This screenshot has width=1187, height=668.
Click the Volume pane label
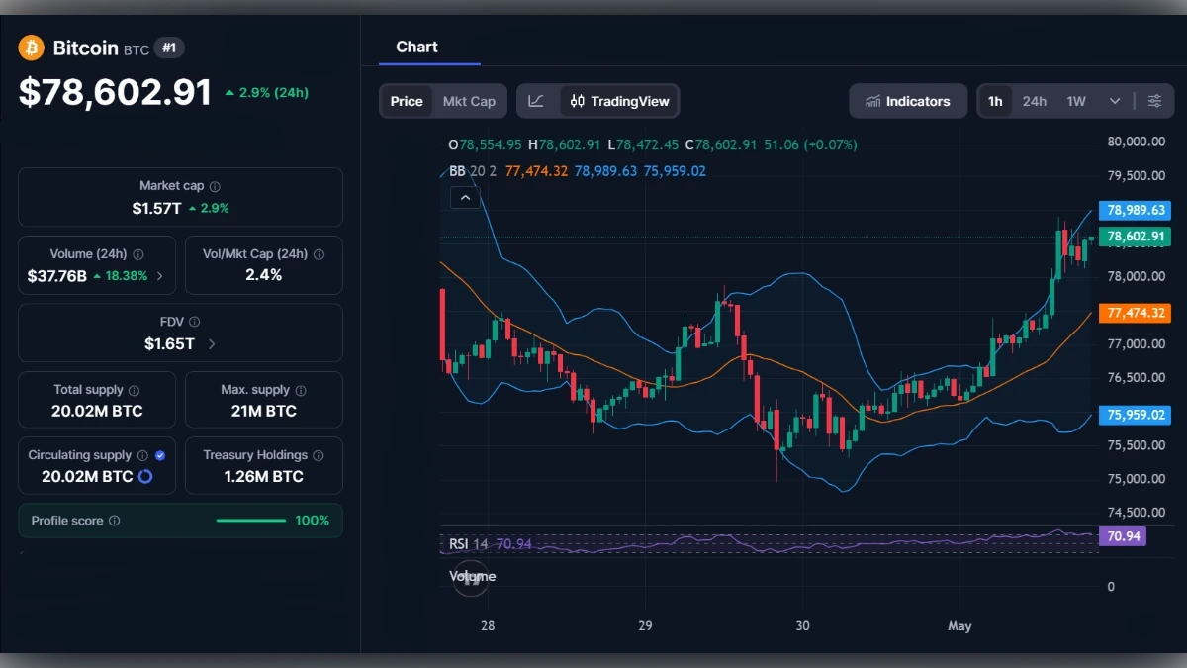(473, 576)
